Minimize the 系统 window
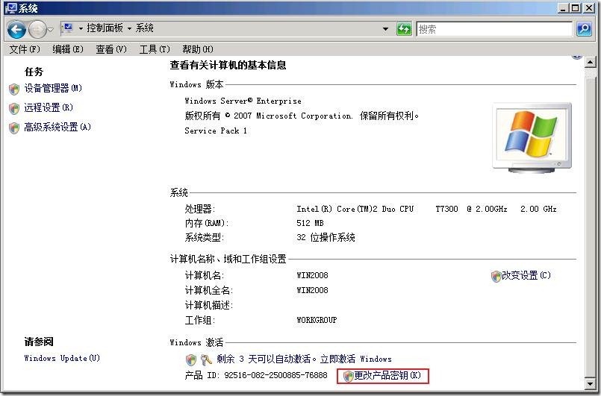Screen dimensions: 601x396 [x=563, y=7]
